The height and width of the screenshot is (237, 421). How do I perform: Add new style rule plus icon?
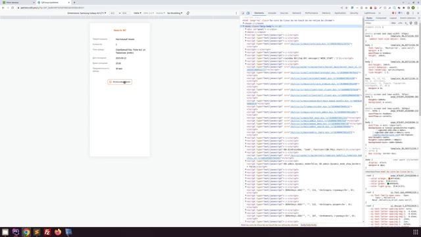pos(406,23)
